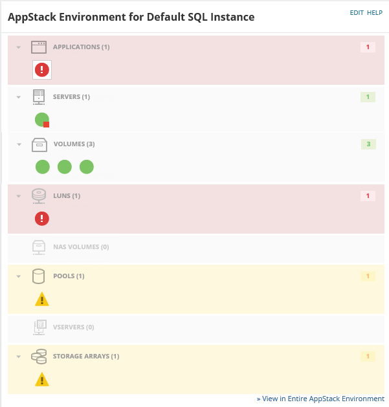Click the critical status icon under Applications

pos(42,70)
